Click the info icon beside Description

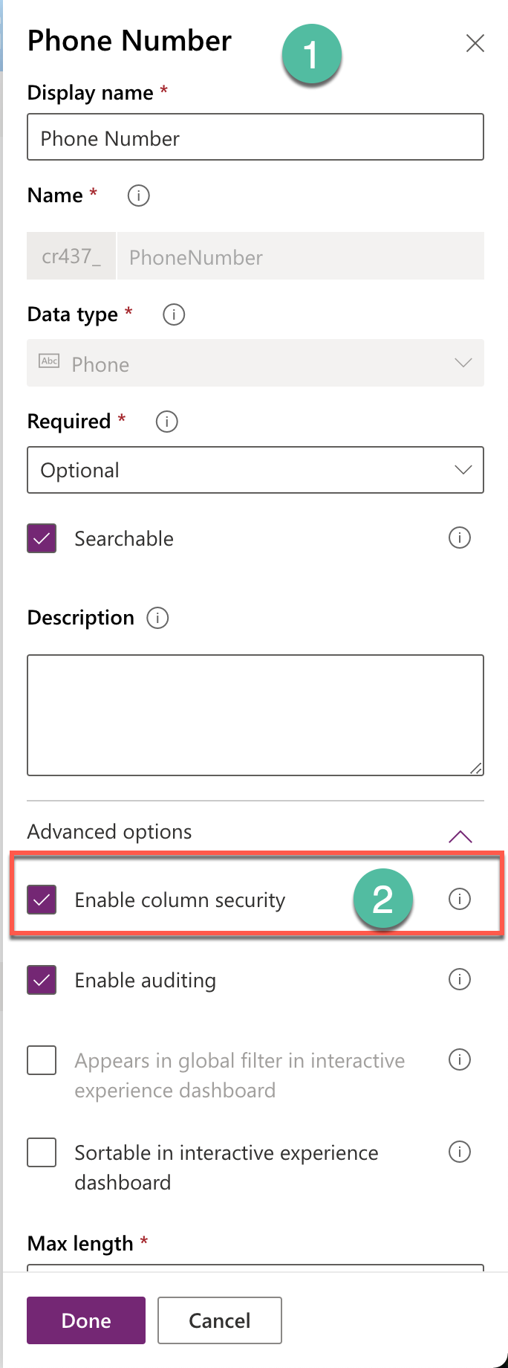[157, 618]
